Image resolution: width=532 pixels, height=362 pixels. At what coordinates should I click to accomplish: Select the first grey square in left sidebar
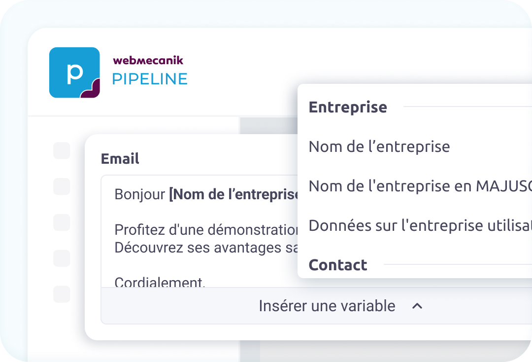click(62, 151)
